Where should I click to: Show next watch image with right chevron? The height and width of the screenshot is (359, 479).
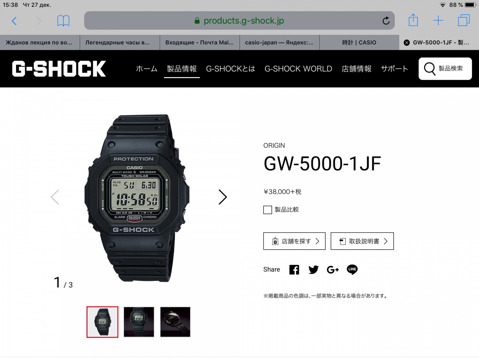223,197
